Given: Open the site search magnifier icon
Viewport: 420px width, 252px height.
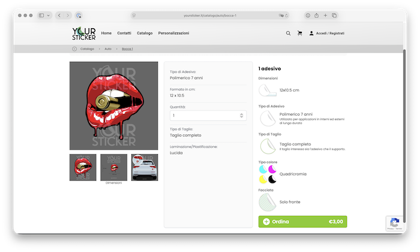Looking at the screenshot, I should coord(288,34).
